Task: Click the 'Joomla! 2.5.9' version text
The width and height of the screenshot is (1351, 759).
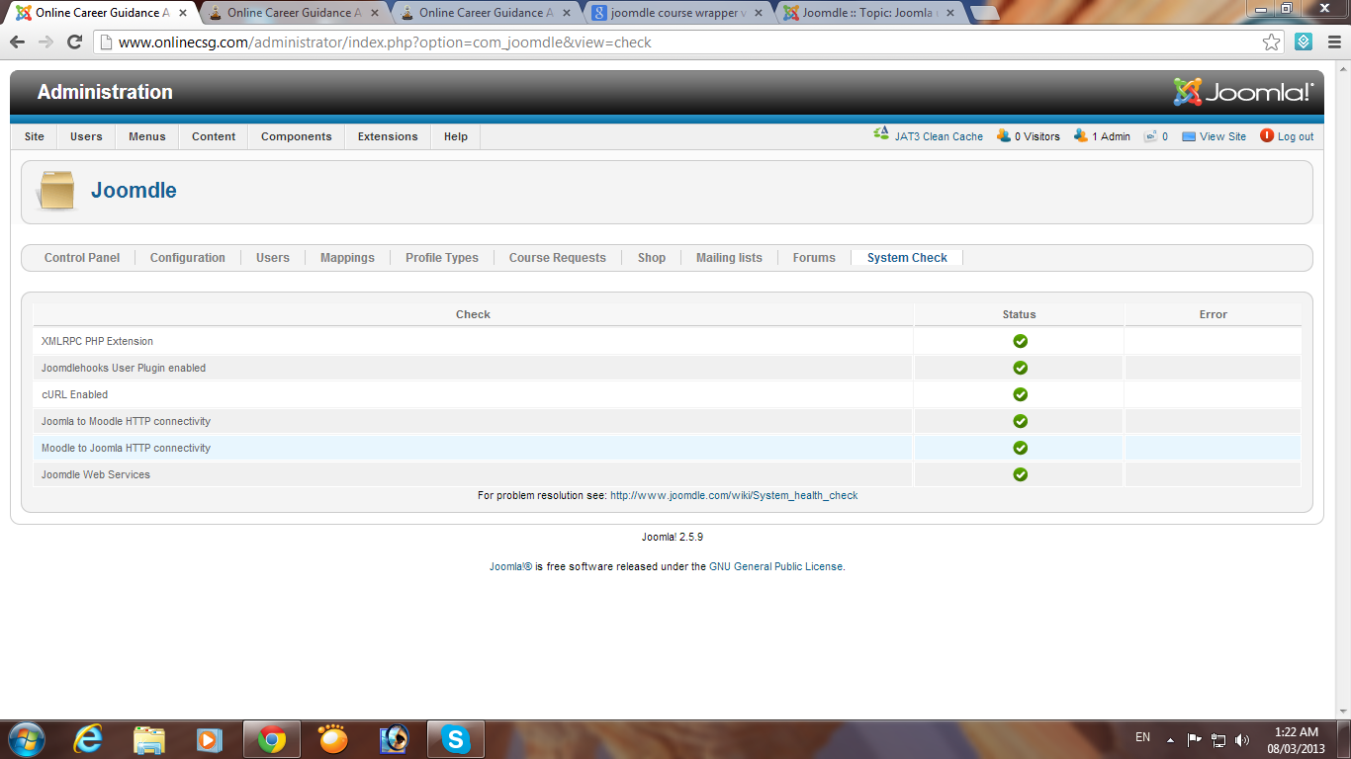Action: point(673,538)
